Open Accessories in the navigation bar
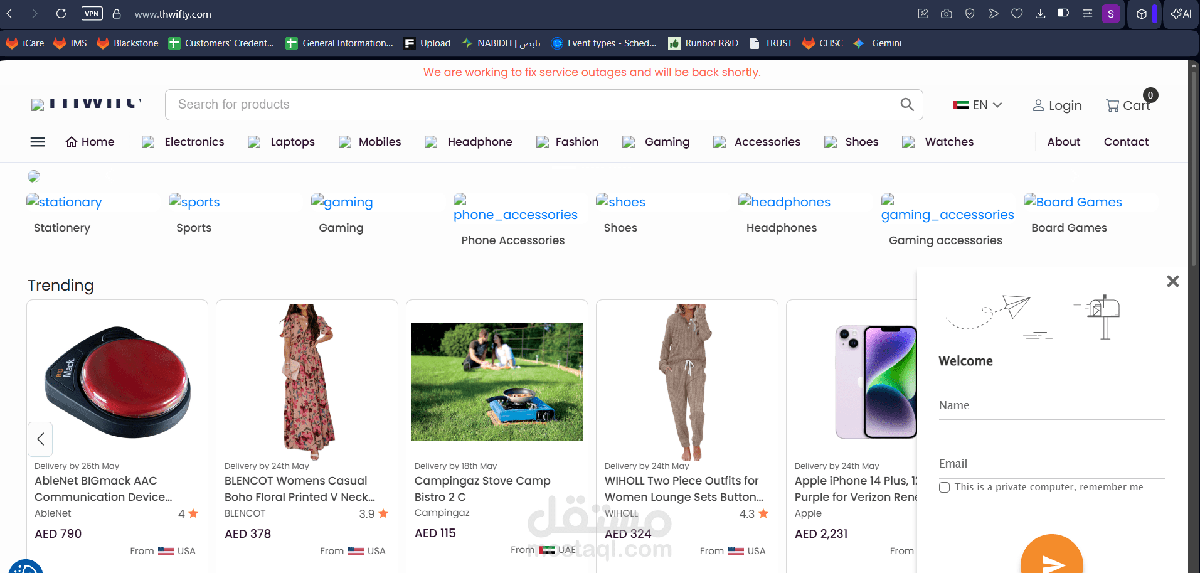 757,142
